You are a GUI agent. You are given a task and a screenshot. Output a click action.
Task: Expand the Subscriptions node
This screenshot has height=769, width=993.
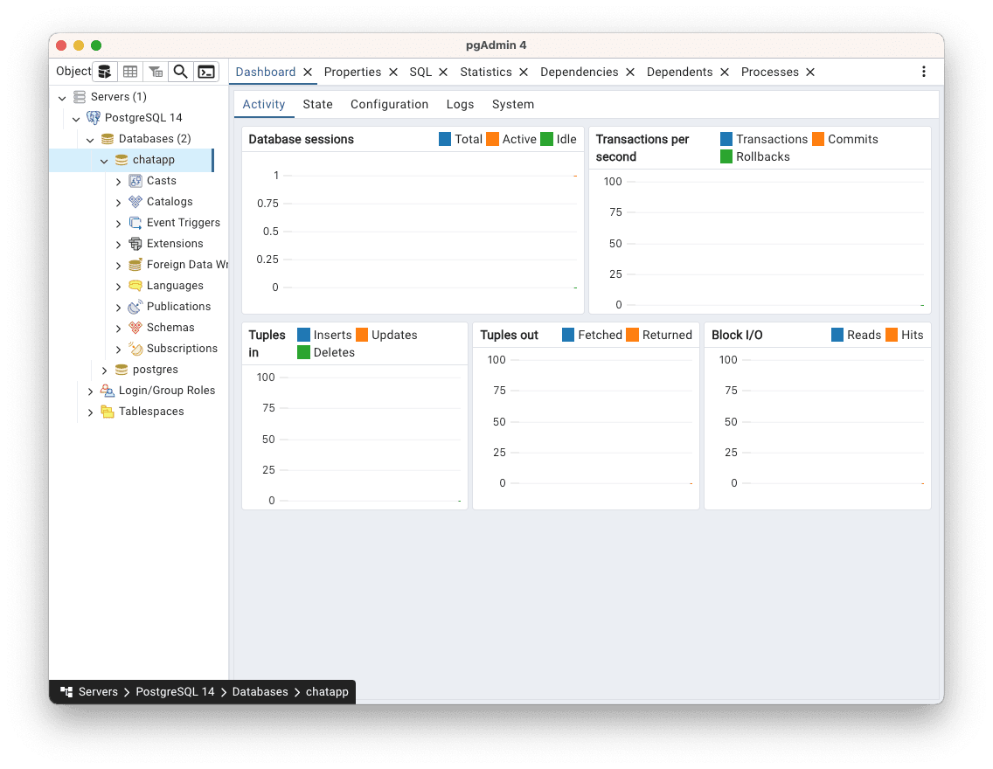[x=118, y=349]
